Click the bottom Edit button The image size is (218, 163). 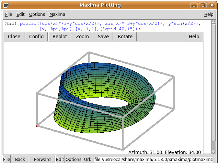60,159
